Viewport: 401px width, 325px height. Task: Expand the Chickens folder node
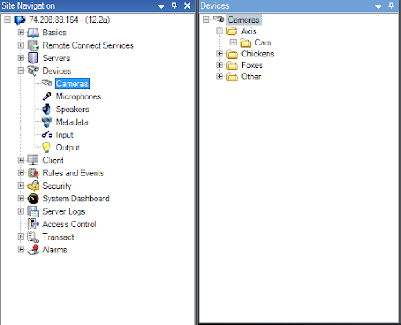[x=219, y=54]
